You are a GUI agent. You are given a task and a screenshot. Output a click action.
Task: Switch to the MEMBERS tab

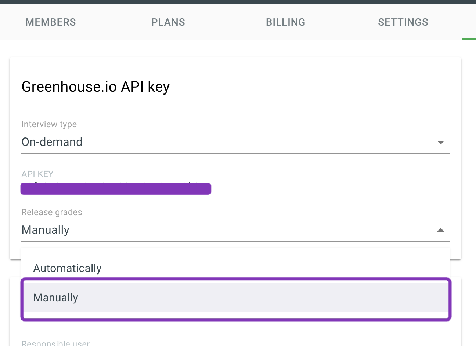51,22
